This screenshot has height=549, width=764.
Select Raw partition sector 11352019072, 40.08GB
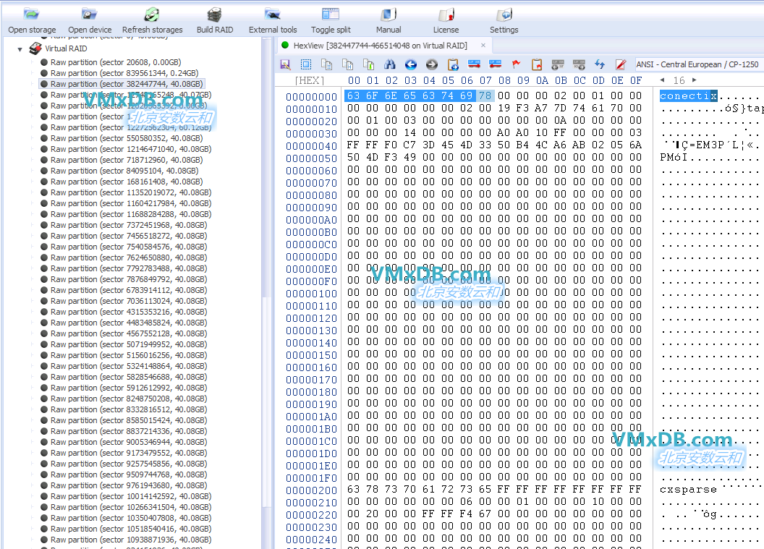tap(131, 192)
